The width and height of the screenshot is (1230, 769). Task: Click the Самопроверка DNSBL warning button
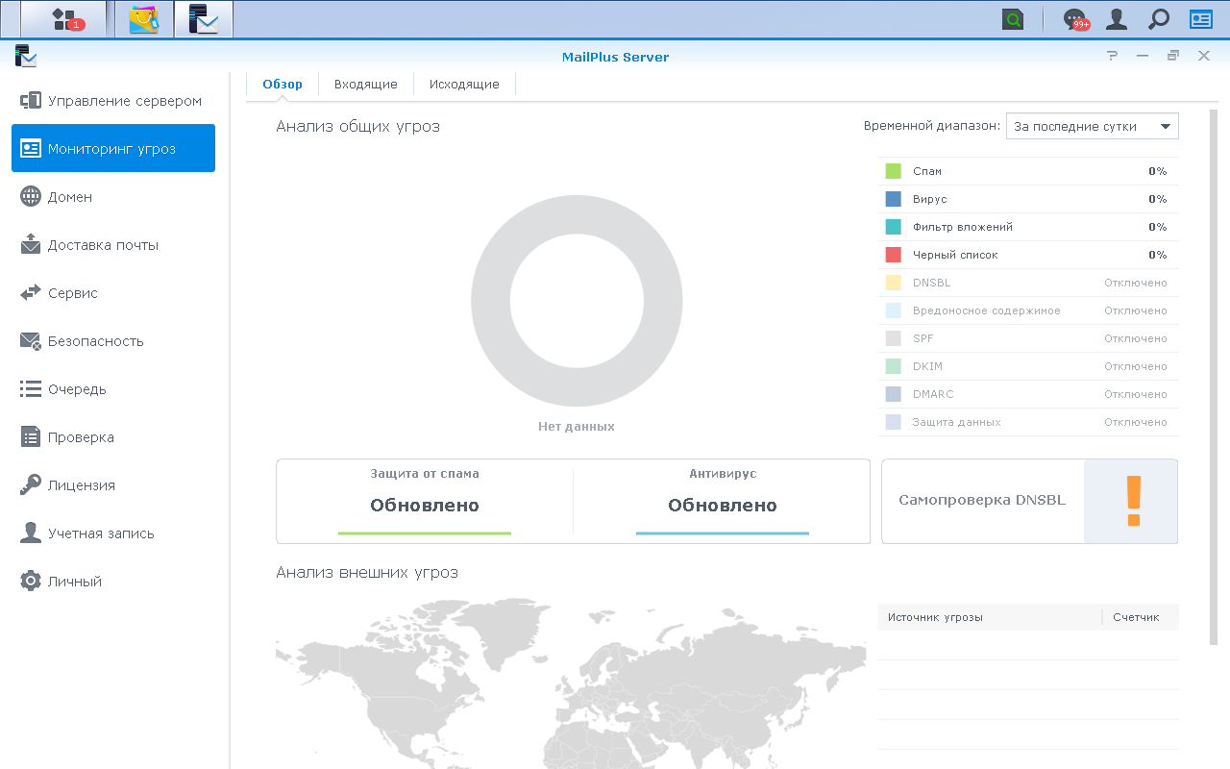tap(1030, 501)
